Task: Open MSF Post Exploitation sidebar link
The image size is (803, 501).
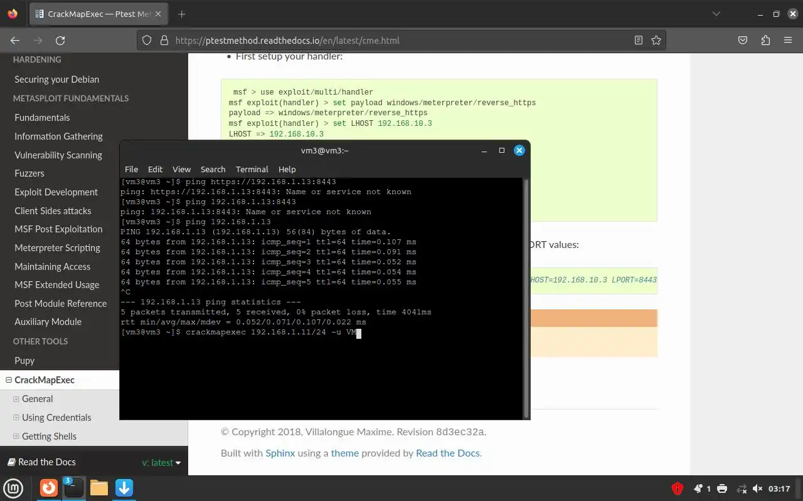Action: point(58,229)
